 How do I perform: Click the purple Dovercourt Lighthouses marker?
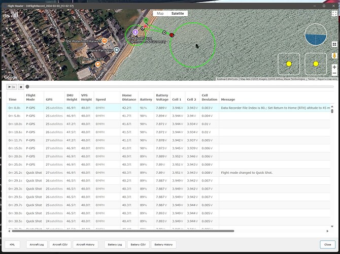click(135, 32)
